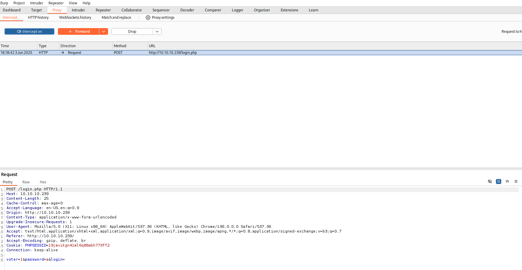The width and height of the screenshot is (522, 270).
Task: Switch to the HTTP history tab
Action: [38, 17]
